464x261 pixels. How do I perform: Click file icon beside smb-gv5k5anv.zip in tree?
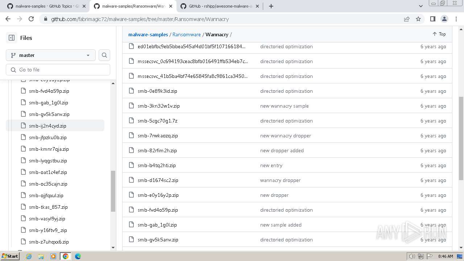coord(23,114)
